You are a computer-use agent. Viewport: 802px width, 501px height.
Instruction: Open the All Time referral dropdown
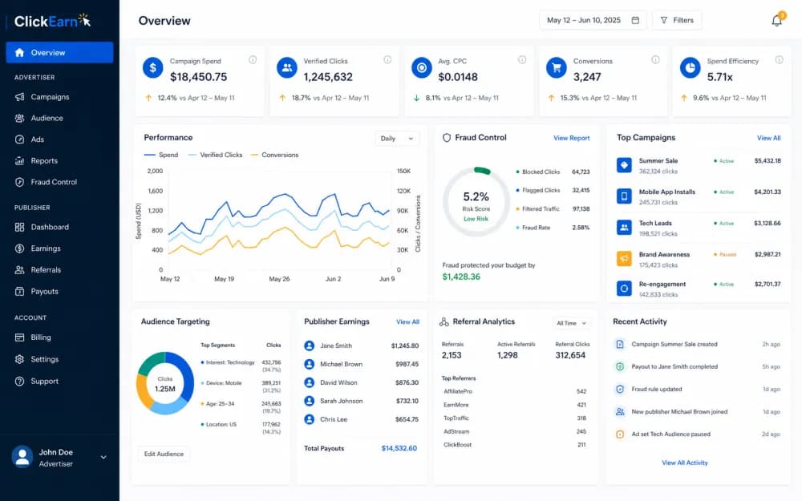click(x=571, y=323)
